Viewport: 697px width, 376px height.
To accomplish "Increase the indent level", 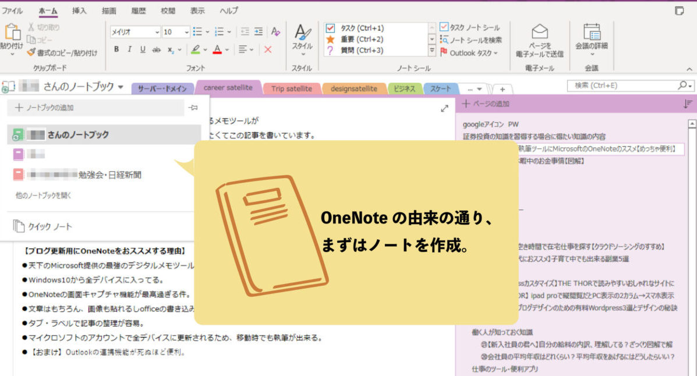I will 259,31.
